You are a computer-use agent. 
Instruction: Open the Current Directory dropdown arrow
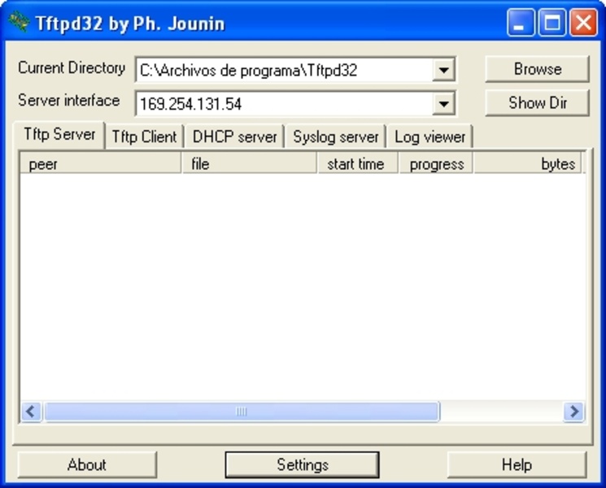tap(443, 70)
